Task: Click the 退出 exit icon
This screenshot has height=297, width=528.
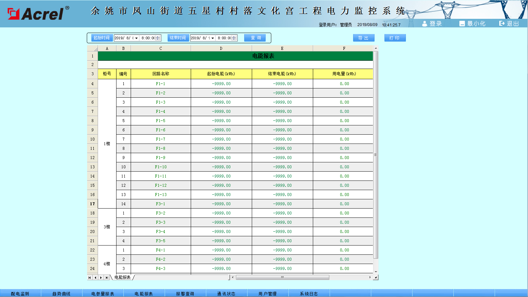Action: pos(502,23)
